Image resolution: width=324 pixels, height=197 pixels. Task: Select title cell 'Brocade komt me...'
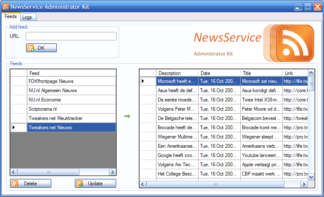[x=261, y=128]
